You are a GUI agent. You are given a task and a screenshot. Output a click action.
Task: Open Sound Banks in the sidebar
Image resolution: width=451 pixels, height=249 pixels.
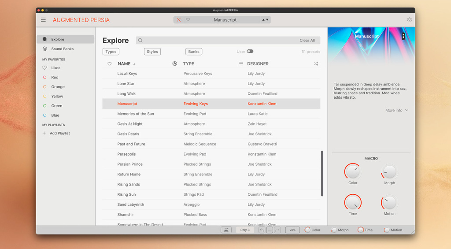click(62, 49)
